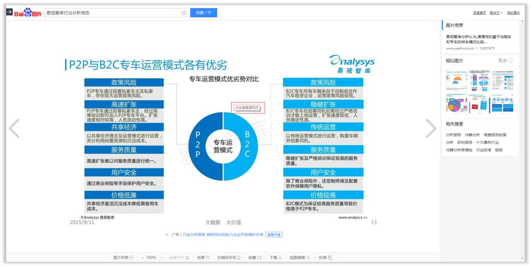Image resolution: width=531 pixels, height=267 pixels.
Task: Click the 按图搜索 search-by-image icon
Action: [x=306, y=258]
